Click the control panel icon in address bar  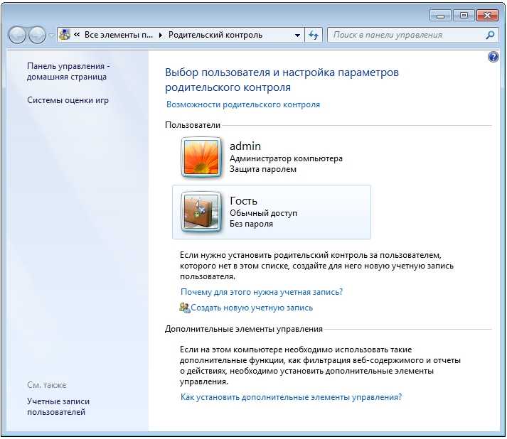(x=65, y=35)
